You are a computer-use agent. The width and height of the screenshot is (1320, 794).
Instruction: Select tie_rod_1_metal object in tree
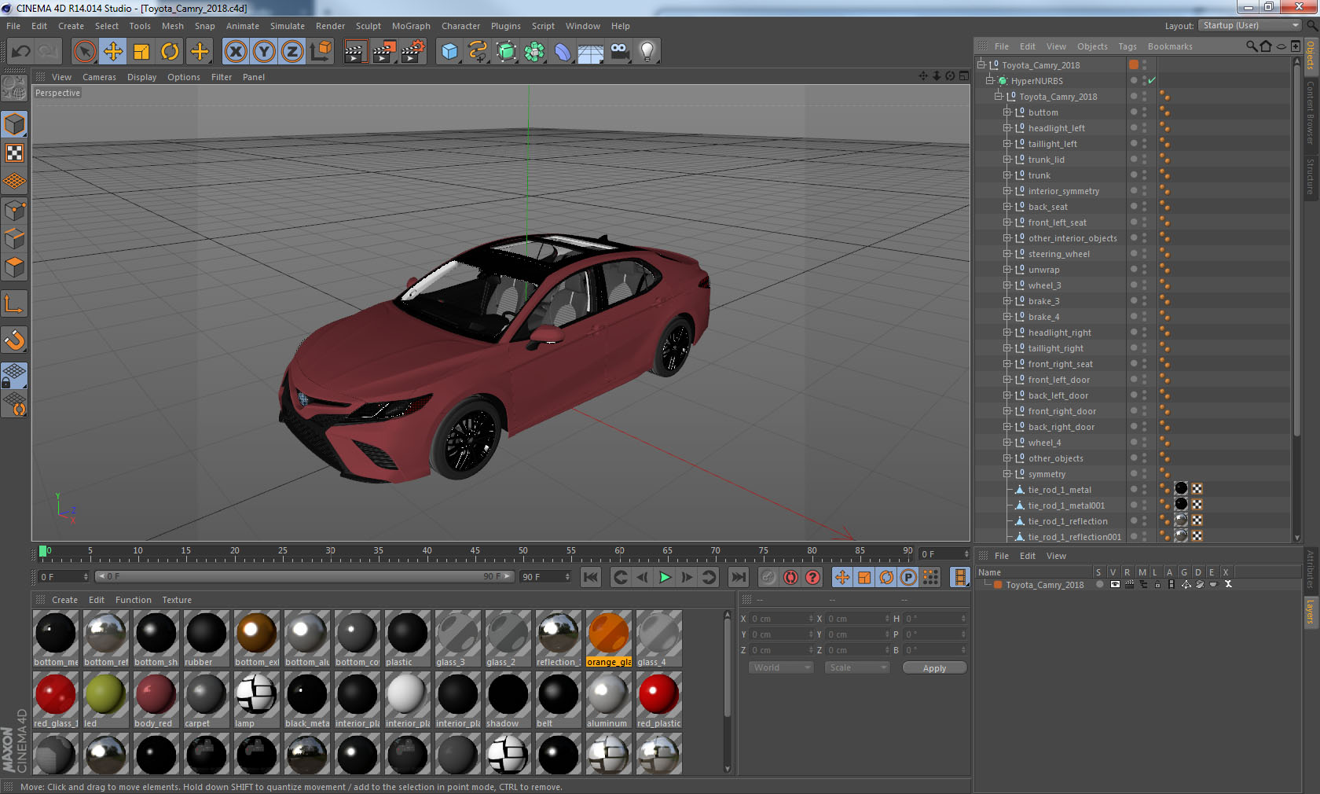[1059, 489]
